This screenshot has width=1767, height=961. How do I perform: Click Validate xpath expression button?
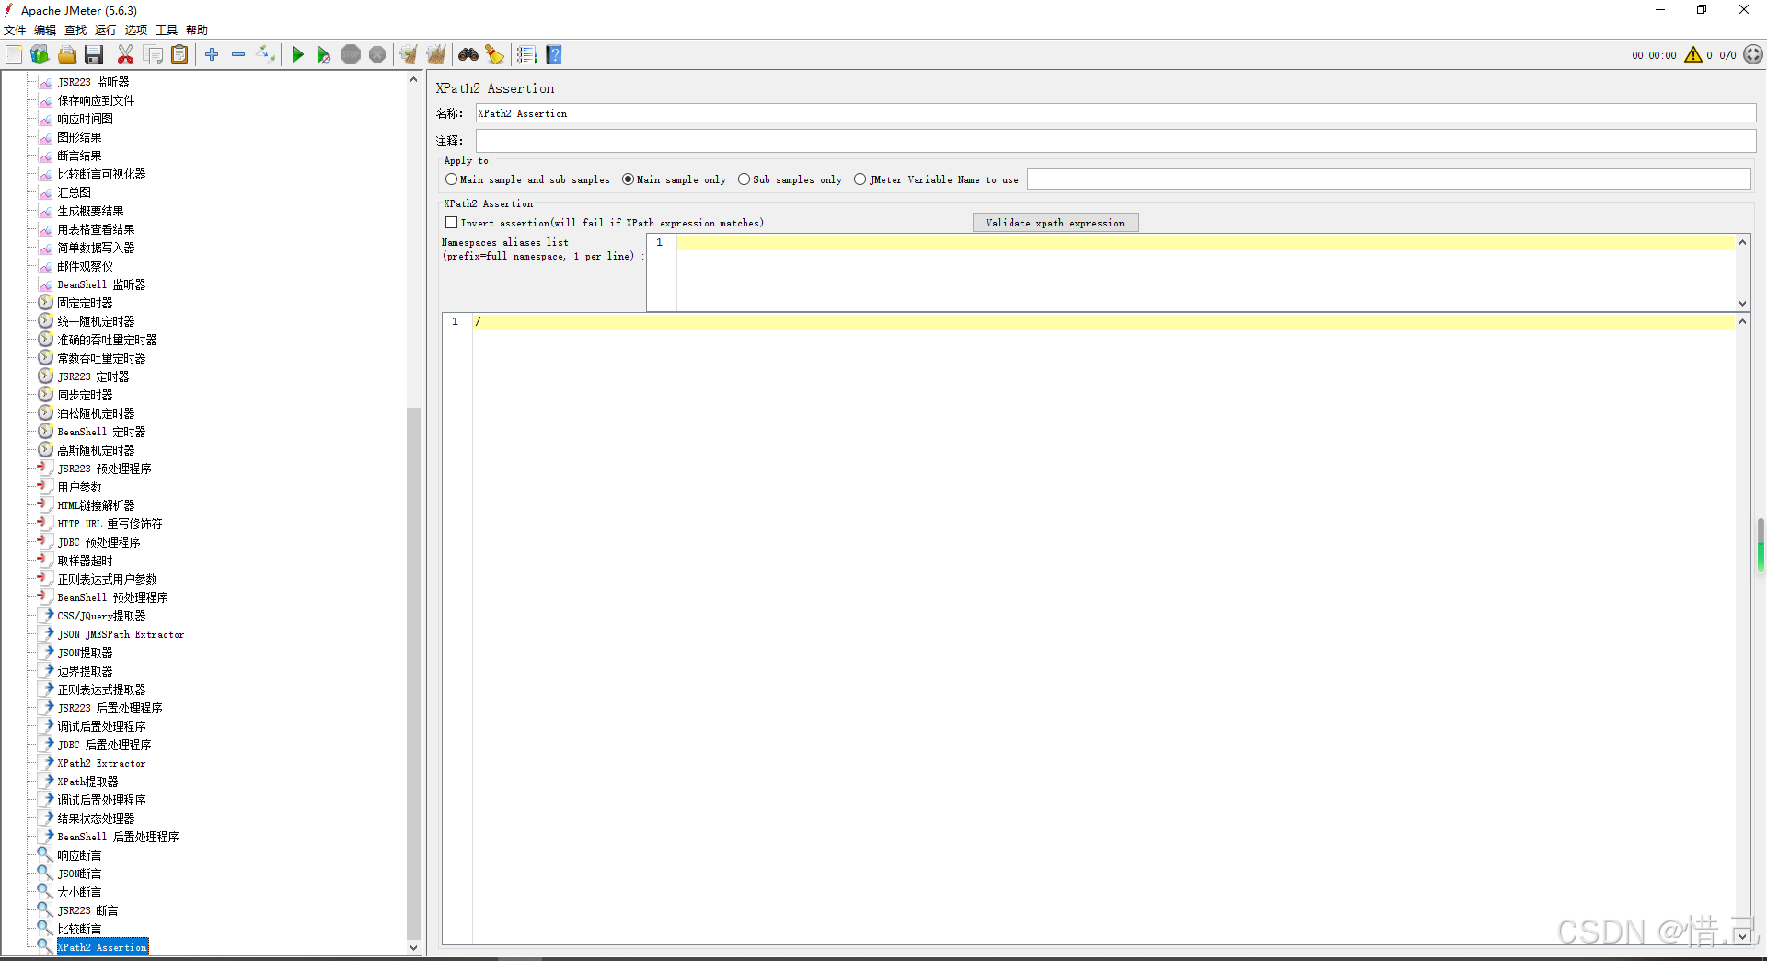[1056, 223]
